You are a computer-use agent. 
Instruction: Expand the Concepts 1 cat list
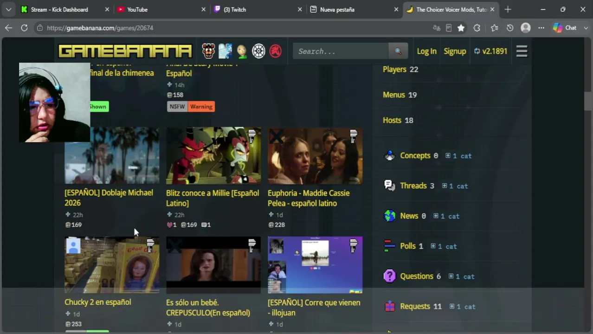[x=458, y=156]
